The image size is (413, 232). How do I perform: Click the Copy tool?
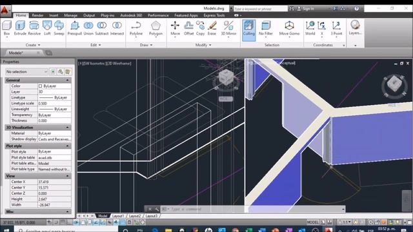200,28
